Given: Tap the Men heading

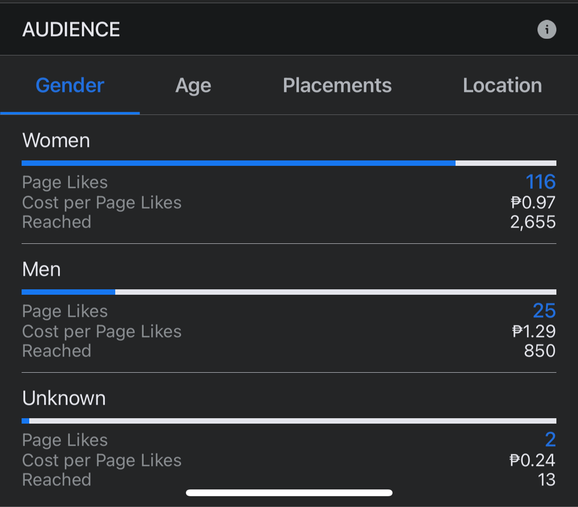Looking at the screenshot, I should pyautogui.click(x=41, y=269).
